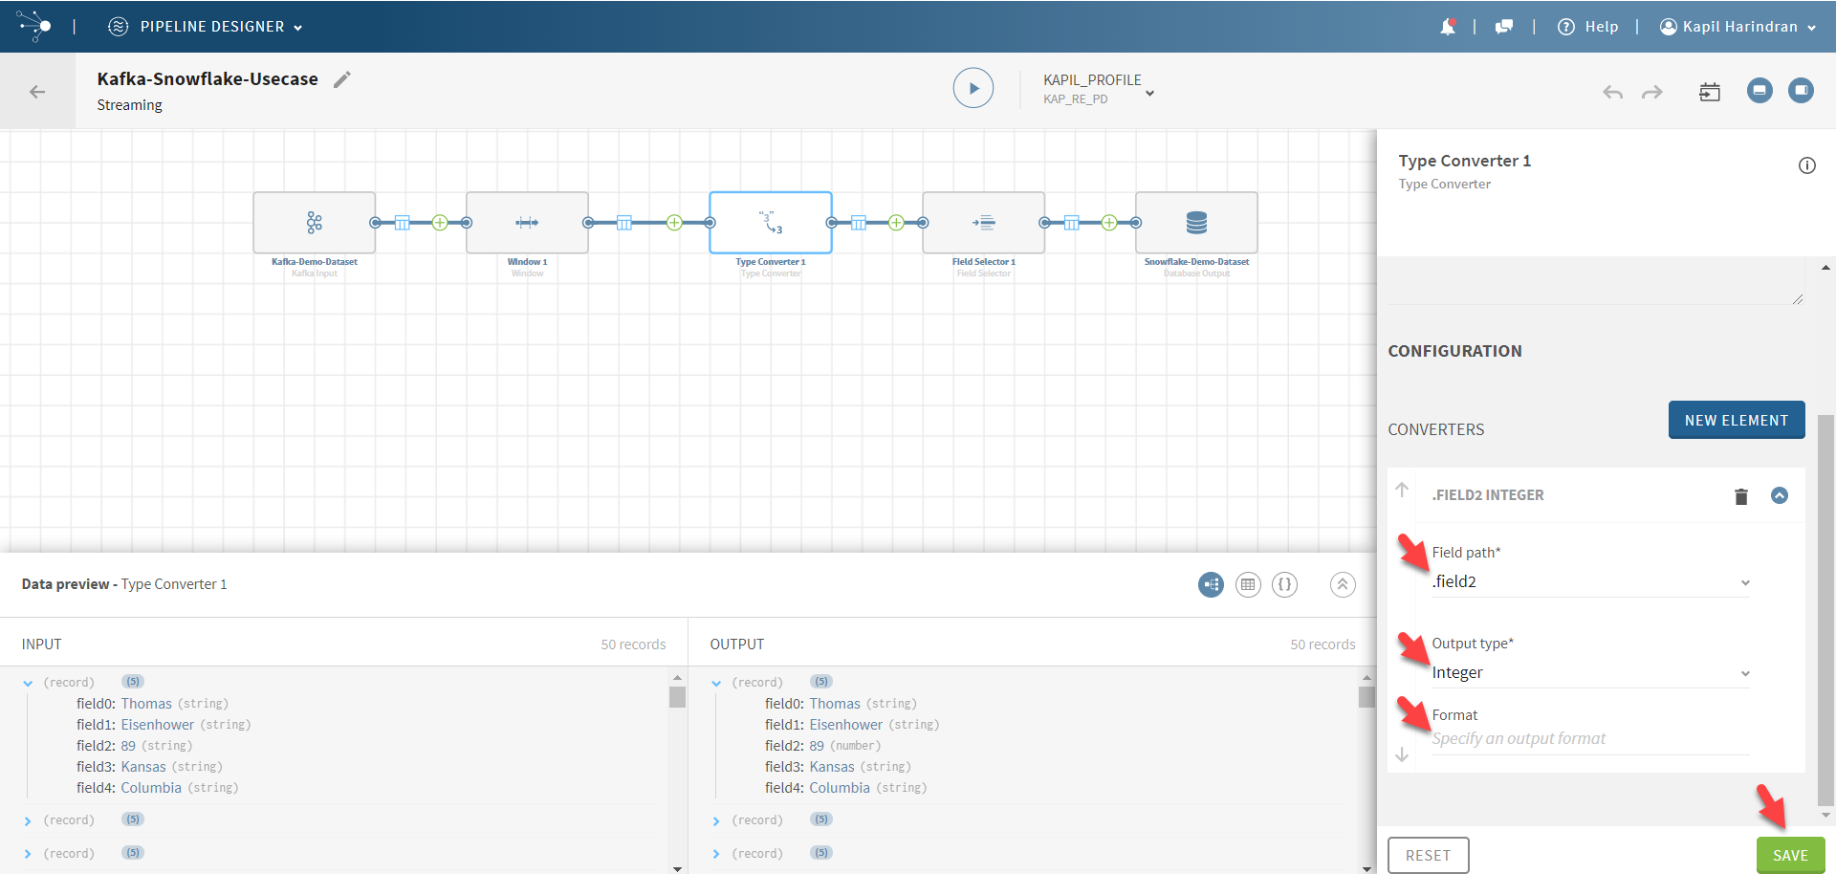The width and height of the screenshot is (1836, 874).
Task: Delete the .FIELD2 INTEGER converter
Action: [x=1740, y=496]
